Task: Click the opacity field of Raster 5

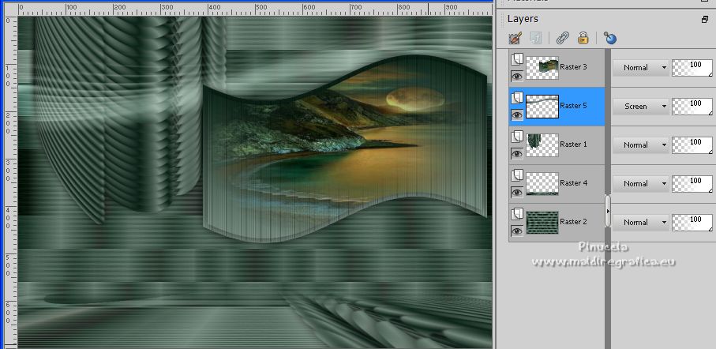Action: (692, 107)
